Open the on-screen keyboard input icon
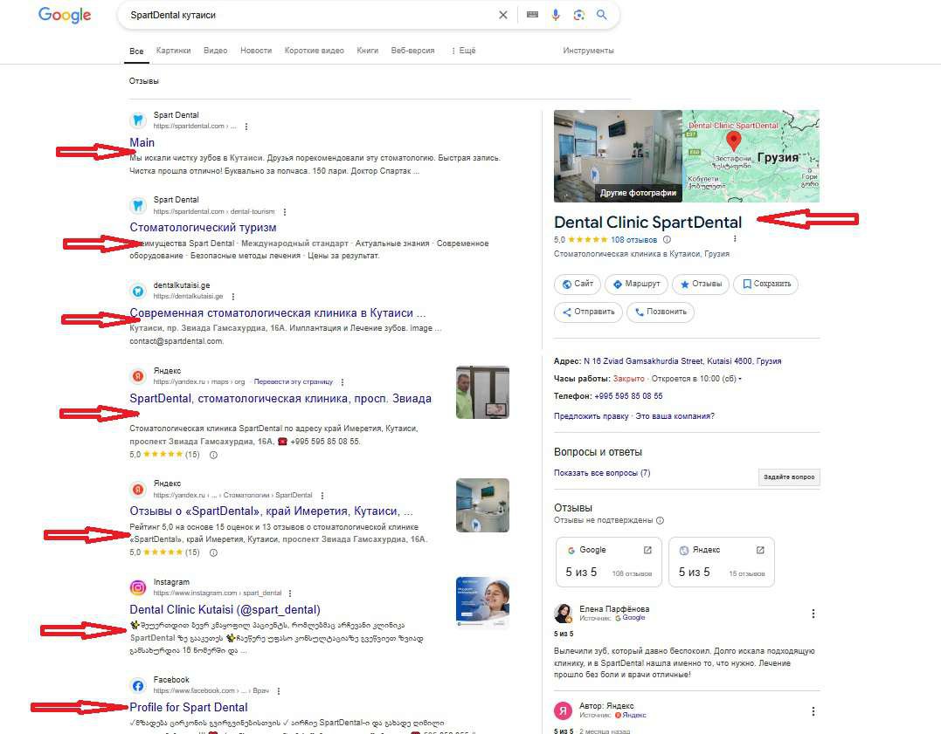Image resolution: width=941 pixels, height=734 pixels. pyautogui.click(x=533, y=15)
